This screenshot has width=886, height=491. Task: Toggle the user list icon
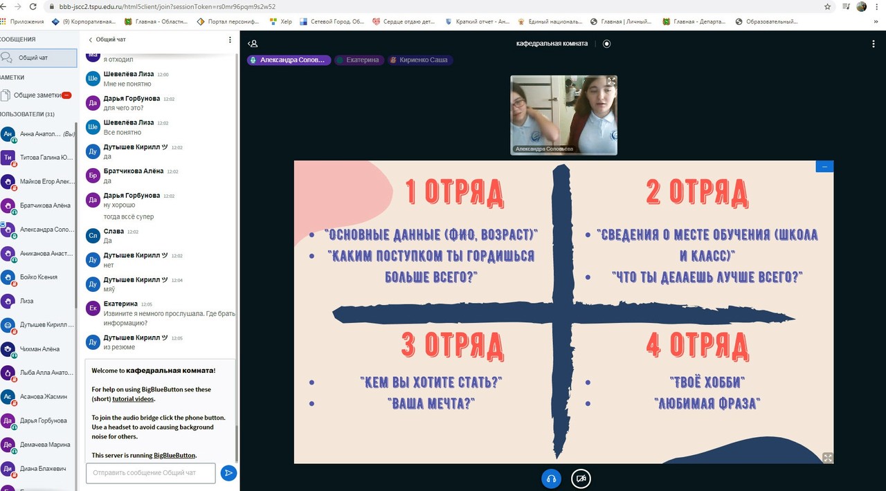pyautogui.click(x=253, y=44)
